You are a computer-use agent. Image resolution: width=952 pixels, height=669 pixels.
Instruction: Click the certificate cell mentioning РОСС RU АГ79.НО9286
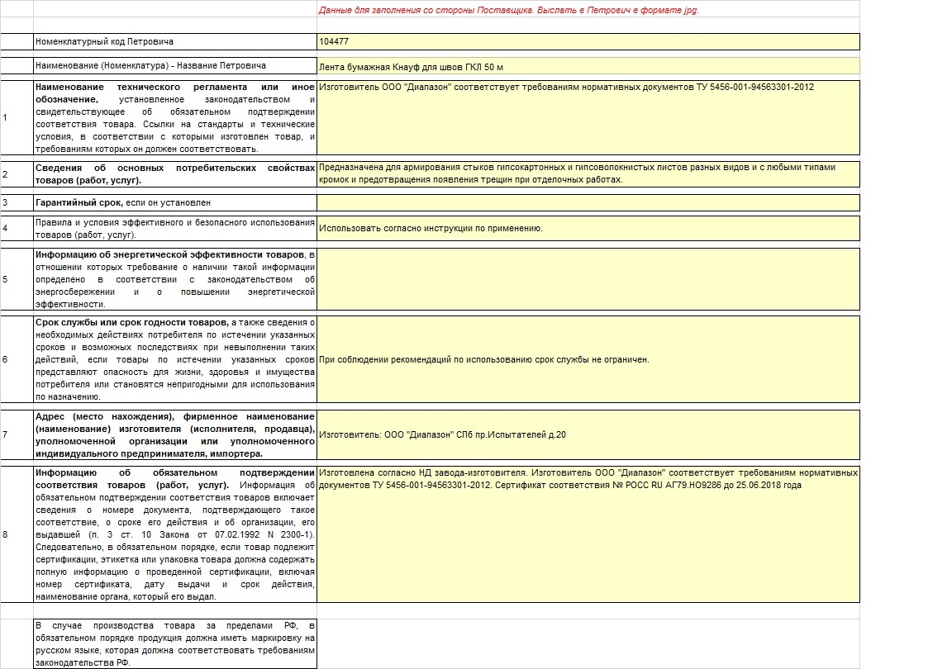(x=588, y=534)
